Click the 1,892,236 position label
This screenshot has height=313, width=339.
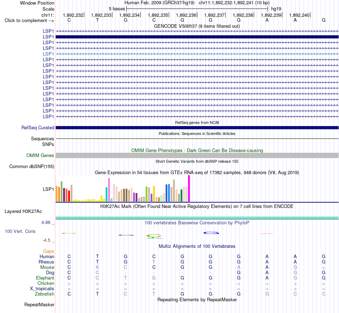(x=186, y=15)
